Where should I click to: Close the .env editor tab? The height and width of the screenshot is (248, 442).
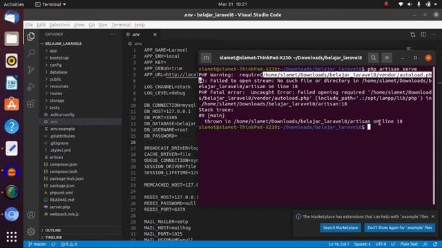click(155, 34)
